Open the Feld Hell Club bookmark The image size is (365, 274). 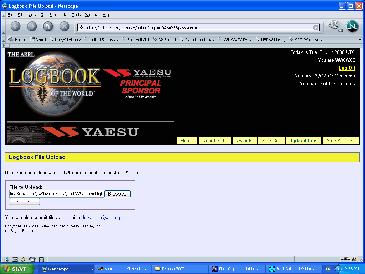(x=136, y=40)
